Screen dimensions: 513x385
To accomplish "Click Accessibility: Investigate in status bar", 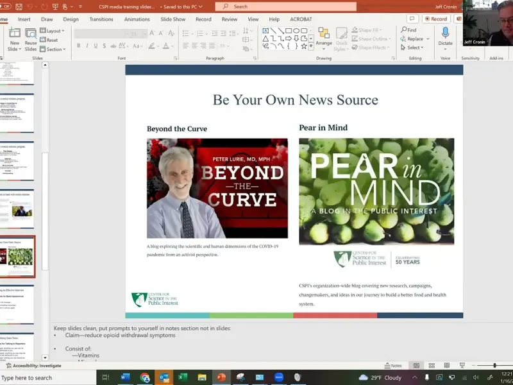I will click(34, 365).
